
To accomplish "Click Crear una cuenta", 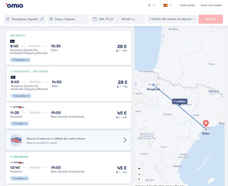I will point(211,5).
